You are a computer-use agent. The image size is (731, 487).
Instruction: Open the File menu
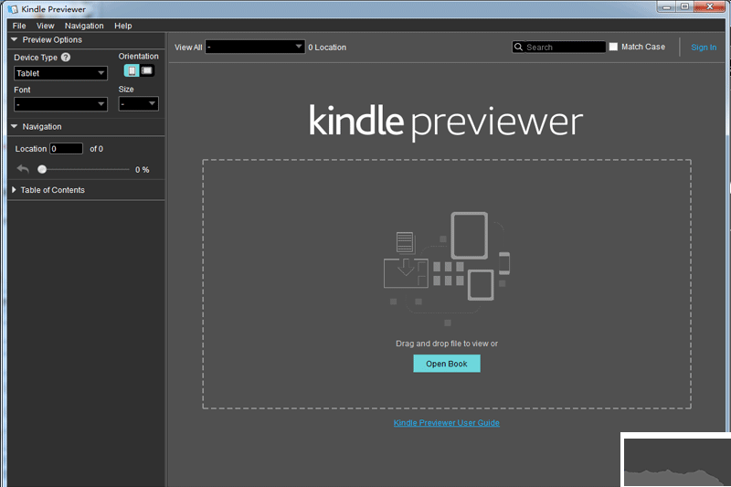coord(19,26)
